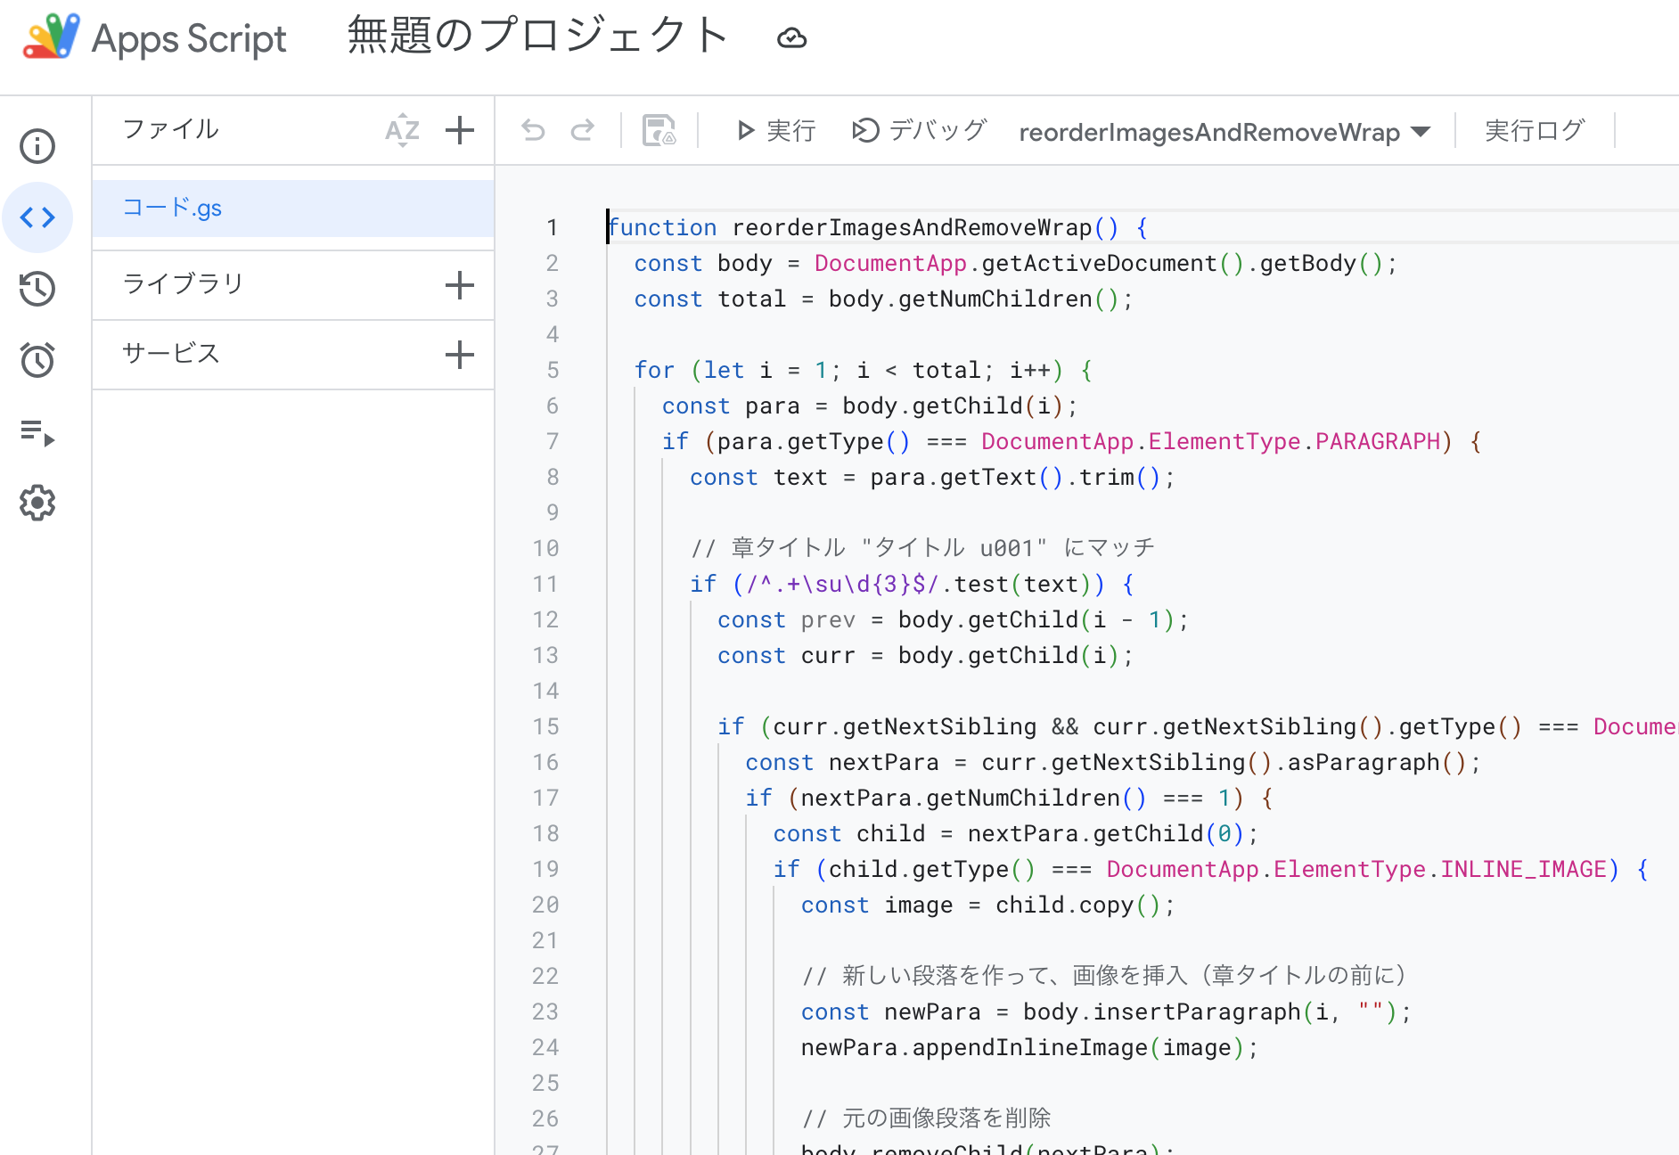Open Project Settings gear icon

[x=37, y=504]
